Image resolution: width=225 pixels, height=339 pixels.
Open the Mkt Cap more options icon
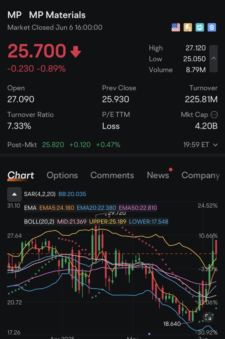point(214,115)
